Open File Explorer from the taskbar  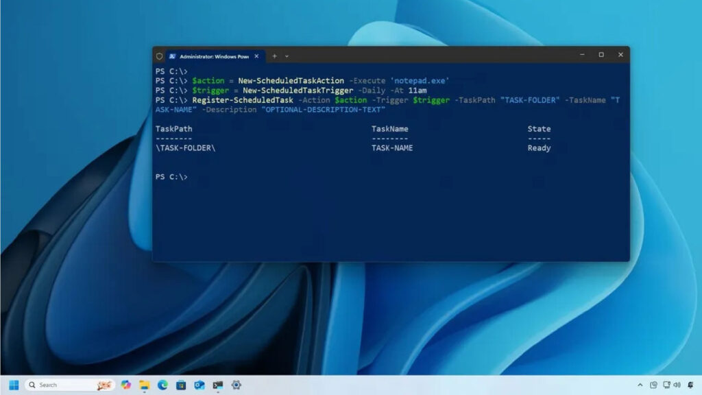click(144, 385)
